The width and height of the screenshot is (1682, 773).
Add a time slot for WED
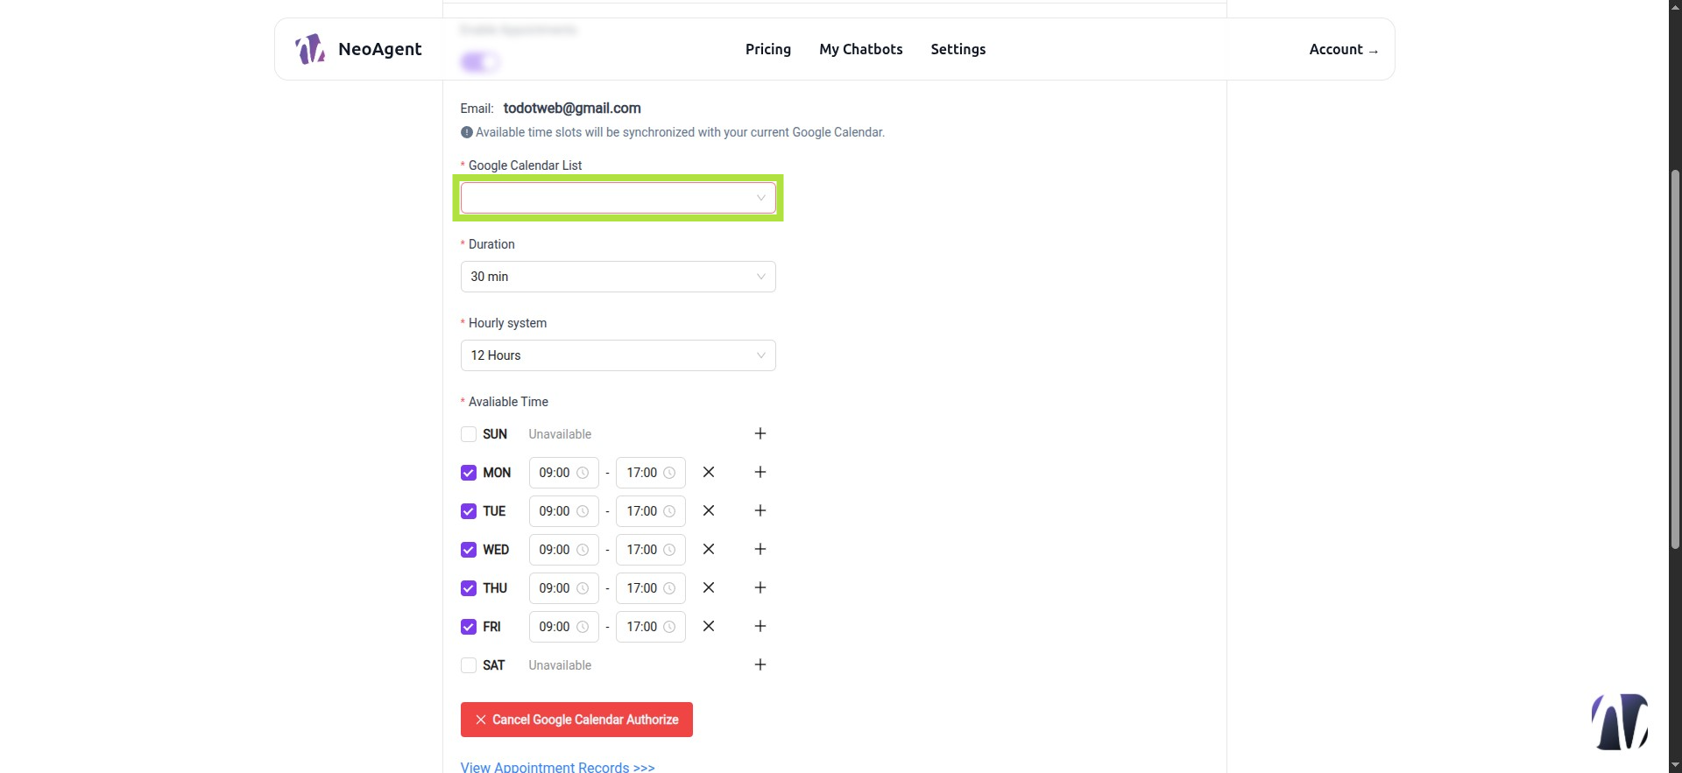pos(760,550)
